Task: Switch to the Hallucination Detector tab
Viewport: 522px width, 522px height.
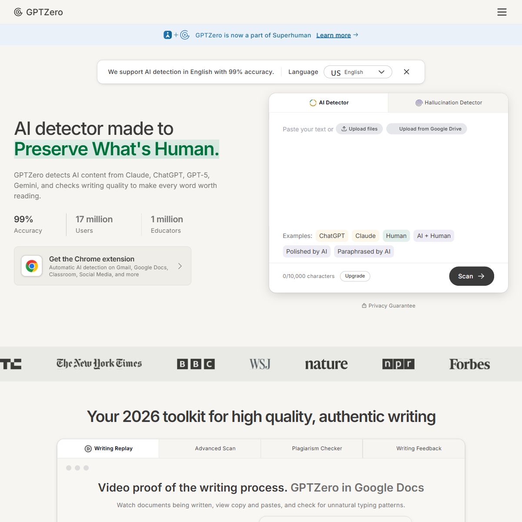Action: [x=448, y=103]
